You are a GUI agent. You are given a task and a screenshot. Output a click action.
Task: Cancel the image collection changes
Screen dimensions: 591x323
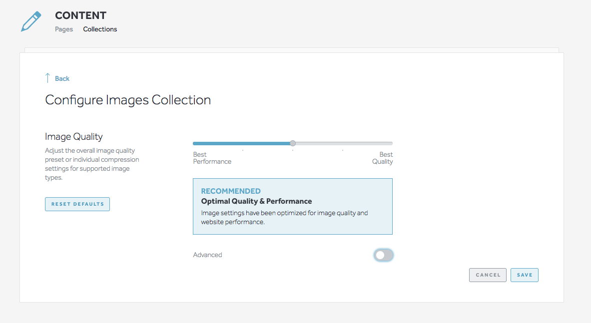click(x=488, y=275)
